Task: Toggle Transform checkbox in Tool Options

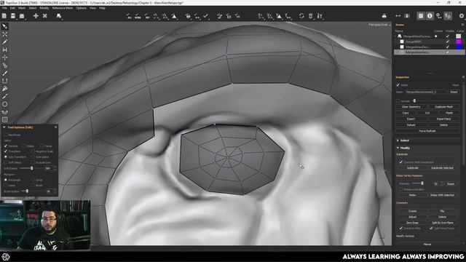Action: click(6, 151)
